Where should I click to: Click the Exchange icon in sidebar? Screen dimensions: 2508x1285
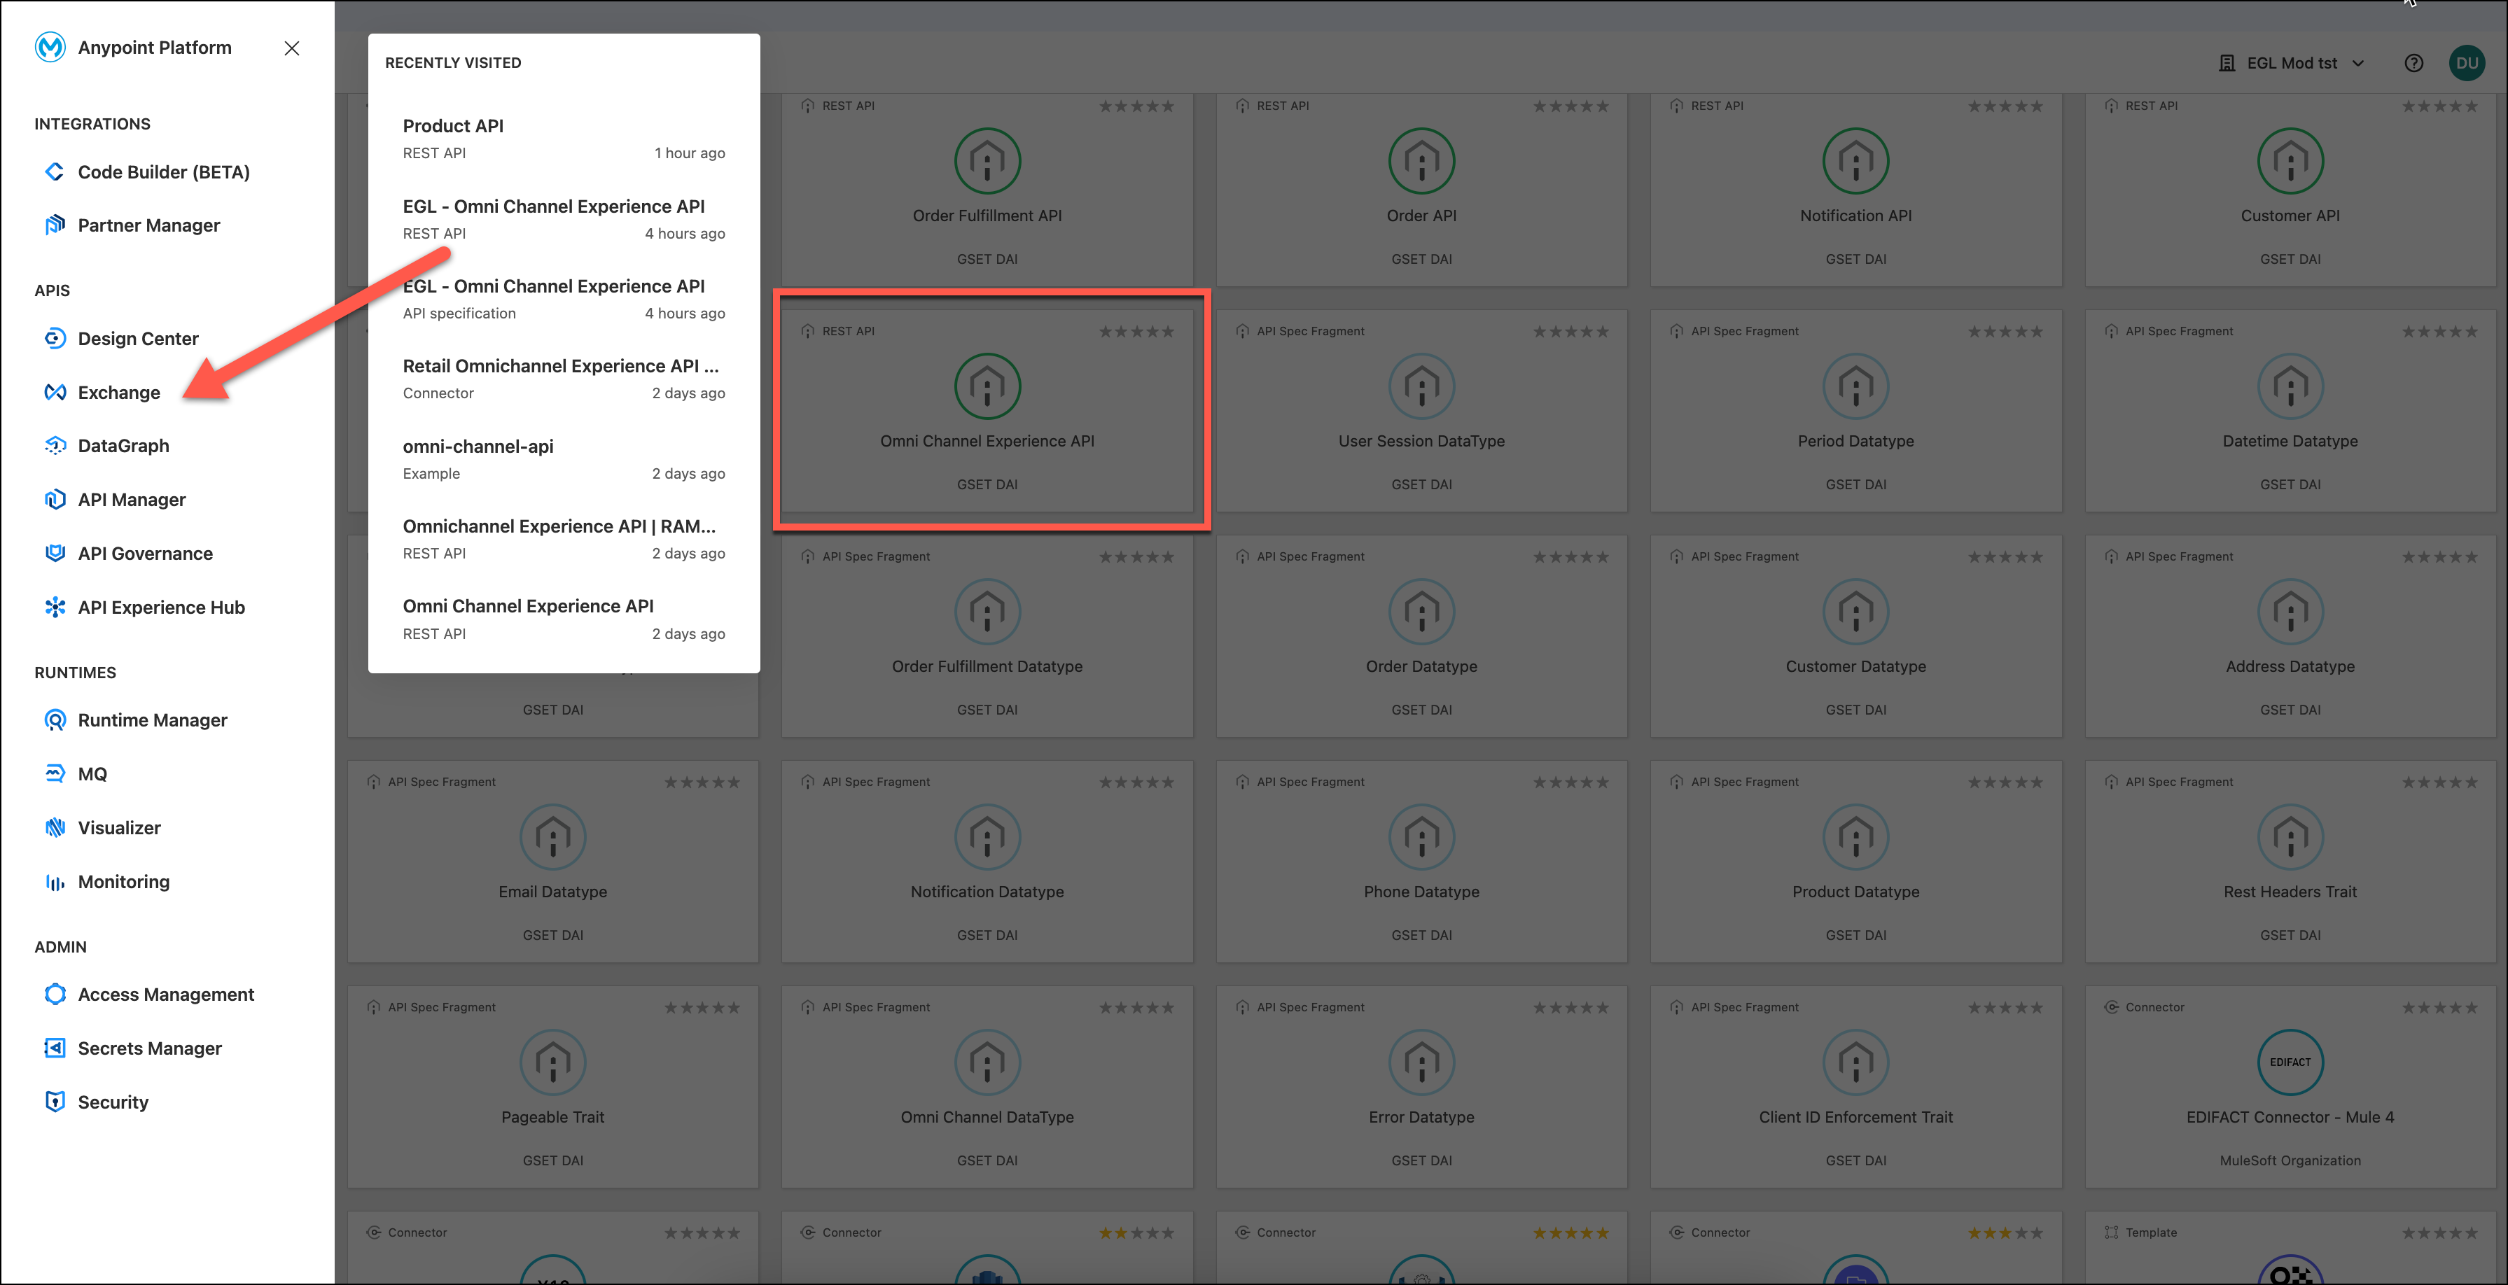coord(55,391)
